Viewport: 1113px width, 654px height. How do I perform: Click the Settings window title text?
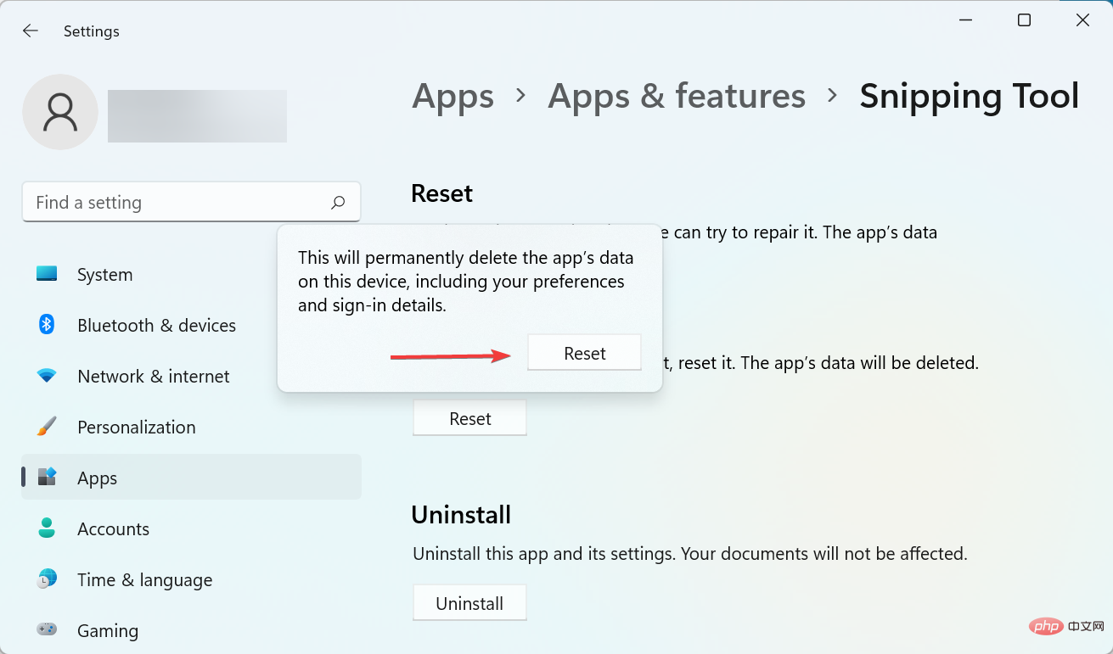click(92, 31)
